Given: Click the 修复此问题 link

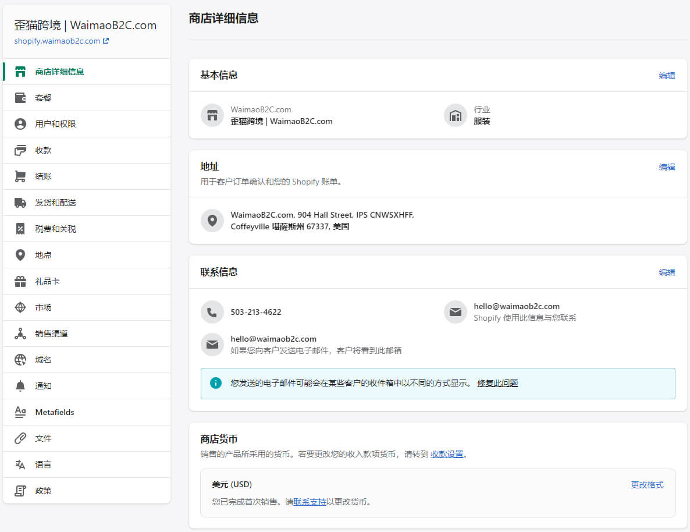Looking at the screenshot, I should click(497, 383).
